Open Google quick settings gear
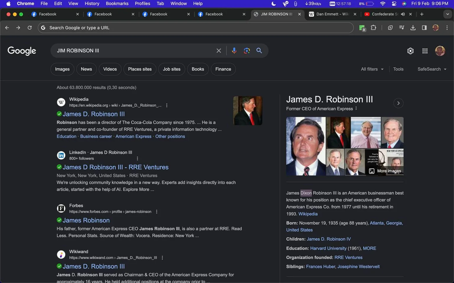The width and height of the screenshot is (454, 283). (x=410, y=51)
